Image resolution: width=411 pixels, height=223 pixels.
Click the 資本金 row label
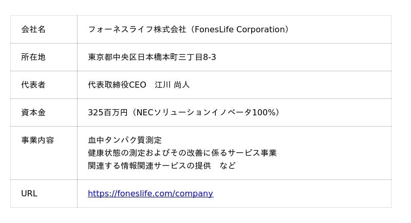pyautogui.click(x=33, y=113)
